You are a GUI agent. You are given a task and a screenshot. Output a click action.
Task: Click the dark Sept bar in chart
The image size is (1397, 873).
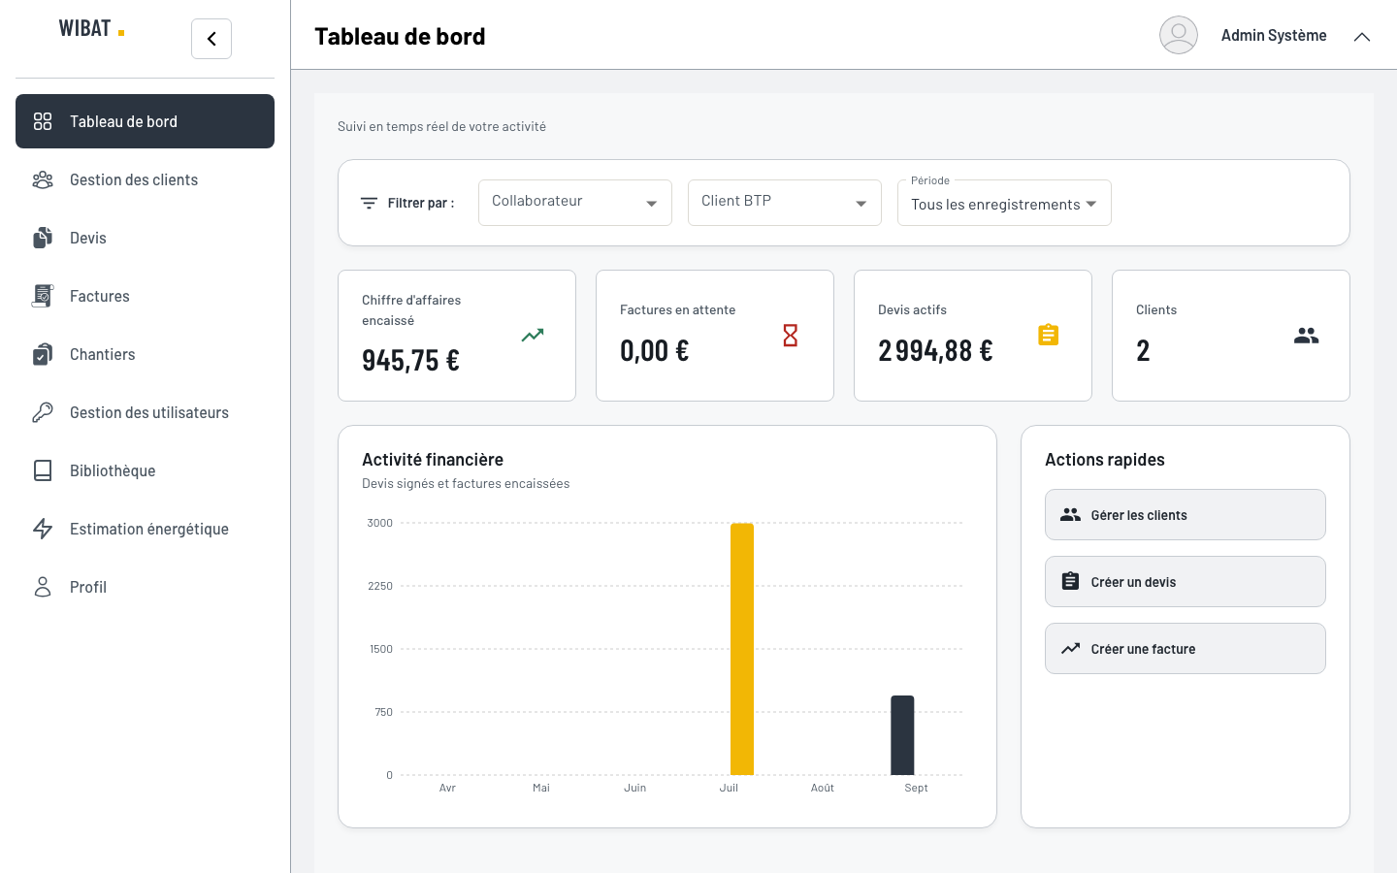[x=902, y=735]
